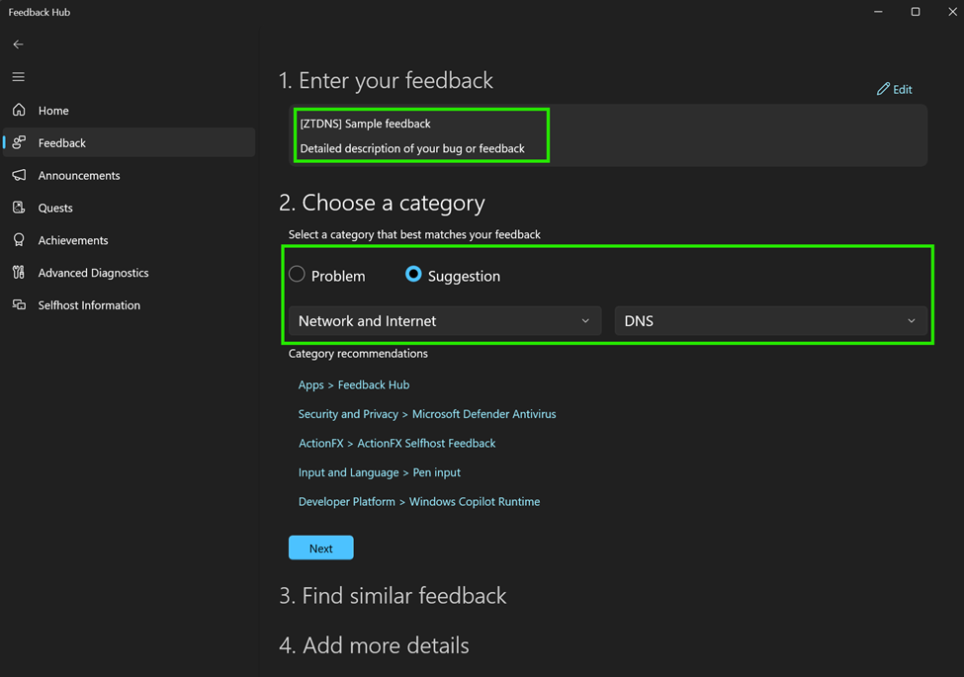This screenshot has width=964, height=677.
Task: Choose Apps > Feedback Hub recommendation
Action: [x=354, y=384]
